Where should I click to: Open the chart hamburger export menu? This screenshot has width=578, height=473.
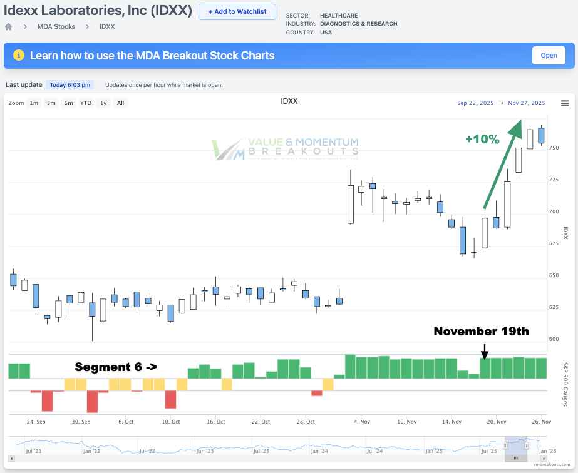[565, 103]
